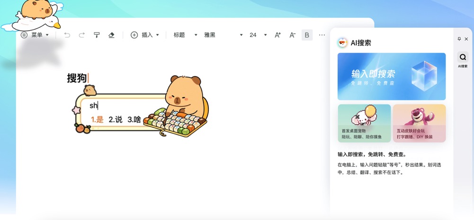
Task: Select the format painter icon
Action: point(97,35)
